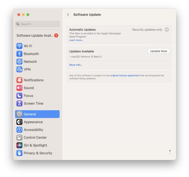Screen dimensions: 189x177
Task: Select the Network label in sidebar
Action: coord(30,62)
